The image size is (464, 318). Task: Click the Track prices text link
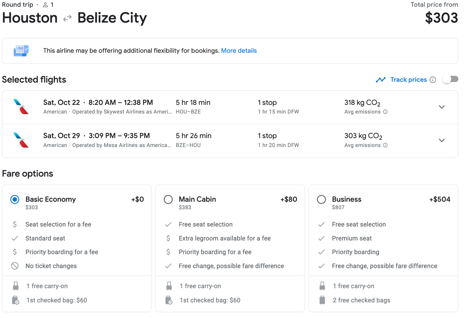[x=408, y=80]
